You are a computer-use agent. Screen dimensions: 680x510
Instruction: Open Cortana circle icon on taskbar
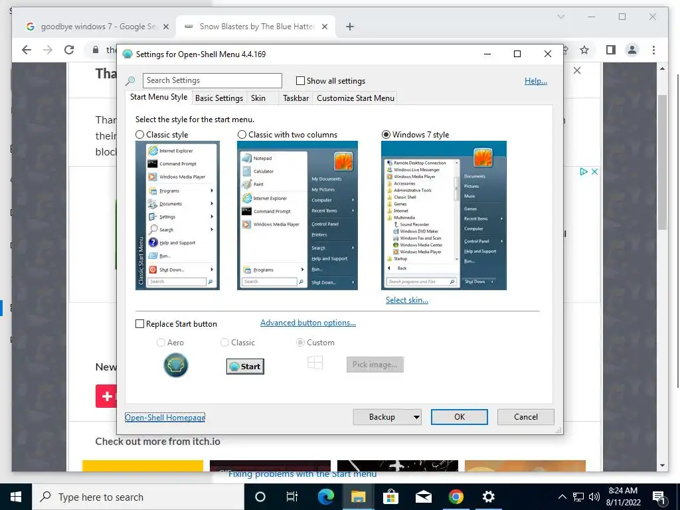tap(260, 497)
